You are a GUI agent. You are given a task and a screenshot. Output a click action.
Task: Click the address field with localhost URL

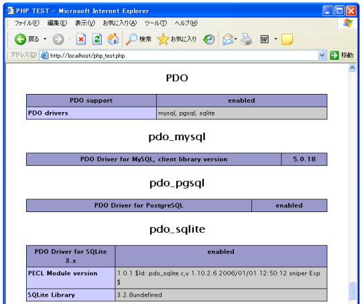coord(182,56)
